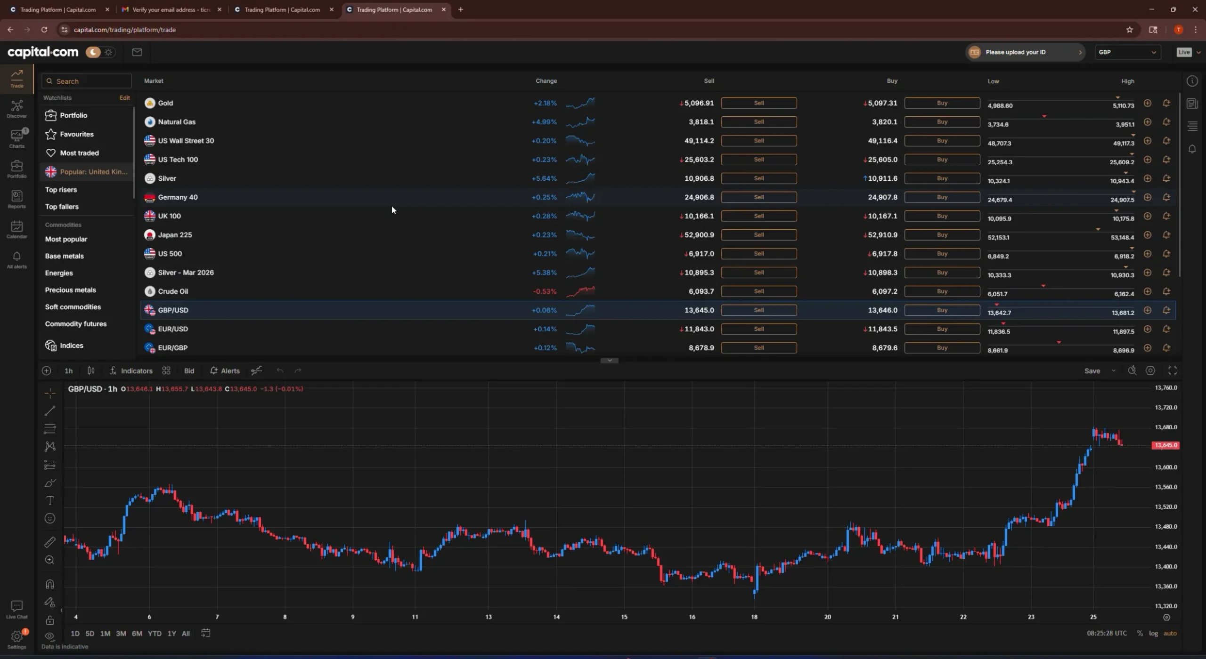Expand the Save layout dropdown arrow
The image size is (1206, 659).
[1114, 371]
